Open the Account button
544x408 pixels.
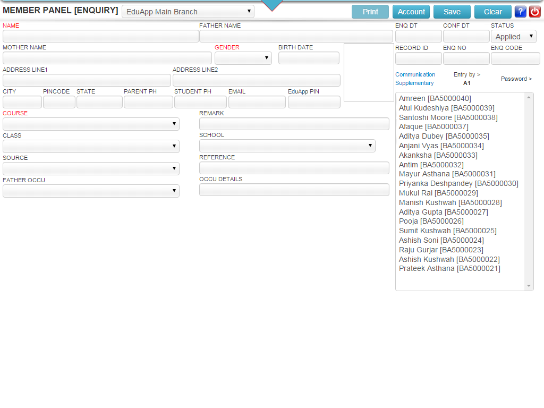tap(411, 12)
